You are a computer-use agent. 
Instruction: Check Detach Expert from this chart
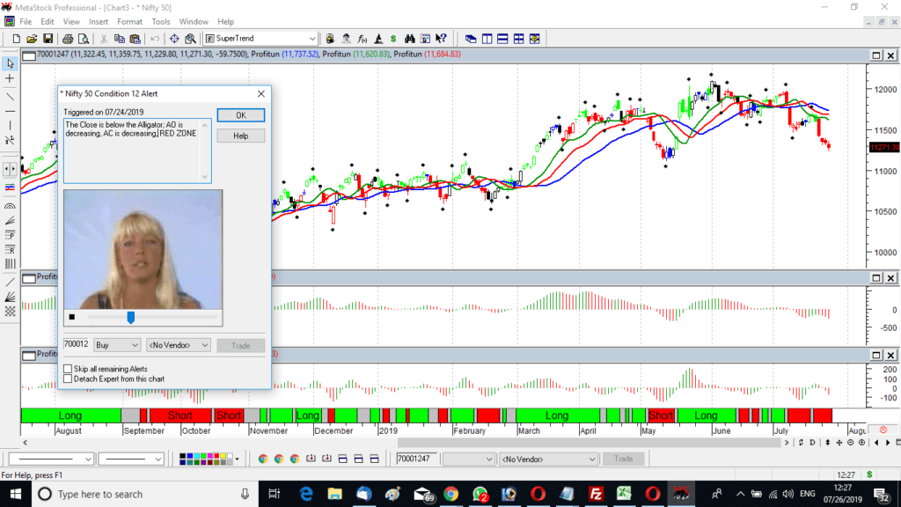tap(68, 378)
